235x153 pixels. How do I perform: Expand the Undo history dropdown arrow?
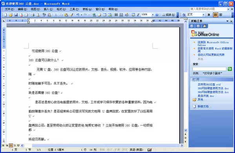click(81, 15)
